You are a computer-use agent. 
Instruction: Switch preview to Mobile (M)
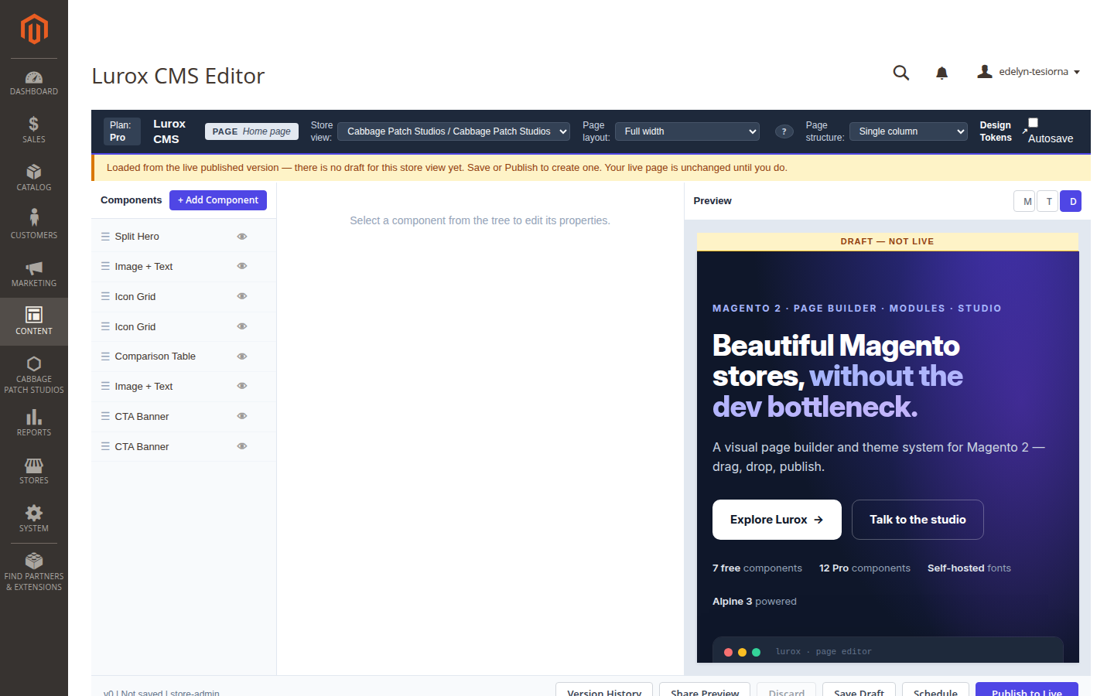click(x=1024, y=201)
